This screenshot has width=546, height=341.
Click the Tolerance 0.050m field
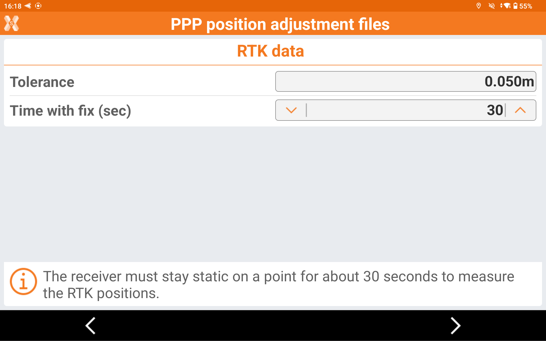406,82
